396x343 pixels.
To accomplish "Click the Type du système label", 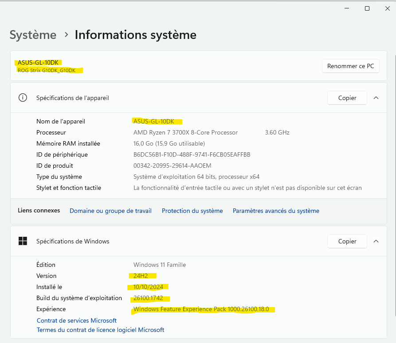I will (59, 177).
